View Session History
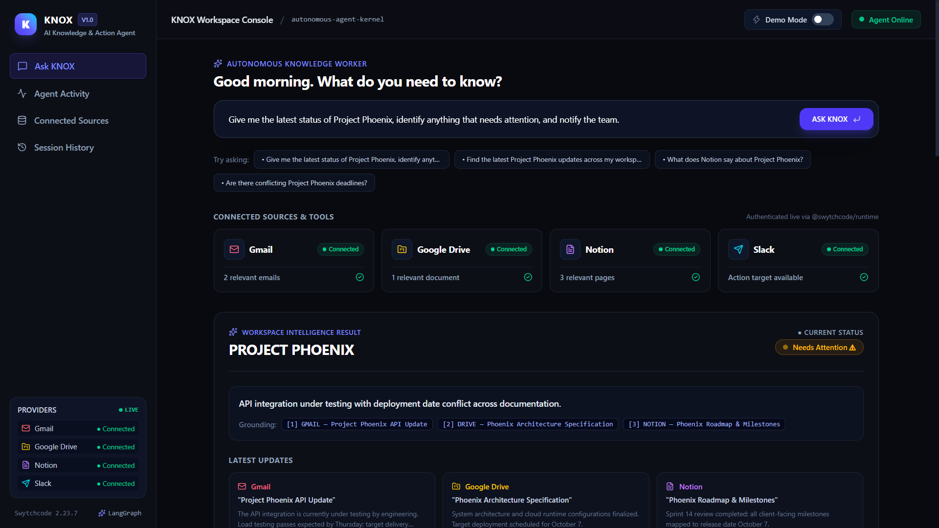Screen dimensions: 939x528 click(78, 147)
